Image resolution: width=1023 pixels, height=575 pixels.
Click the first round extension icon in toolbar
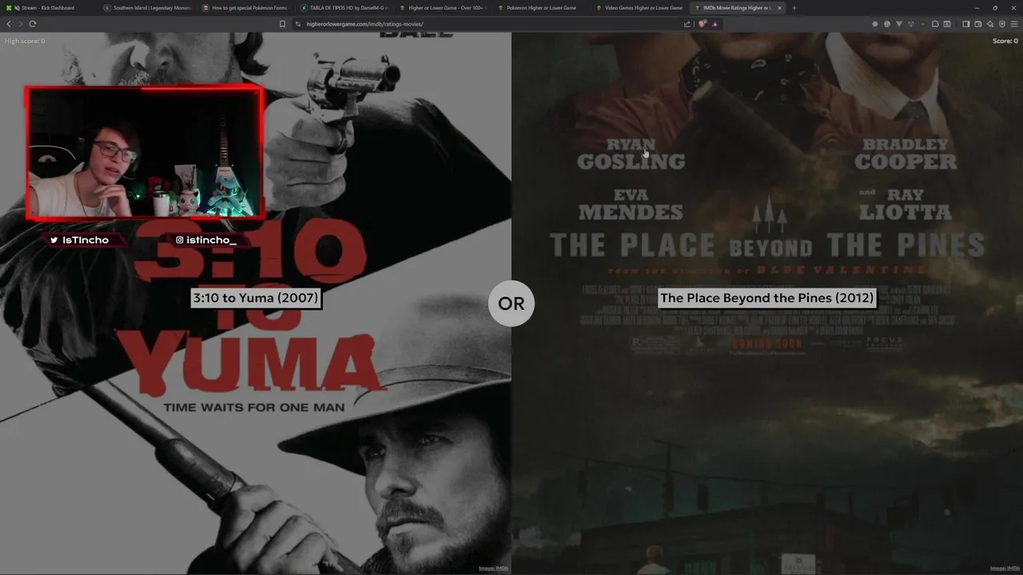point(875,24)
